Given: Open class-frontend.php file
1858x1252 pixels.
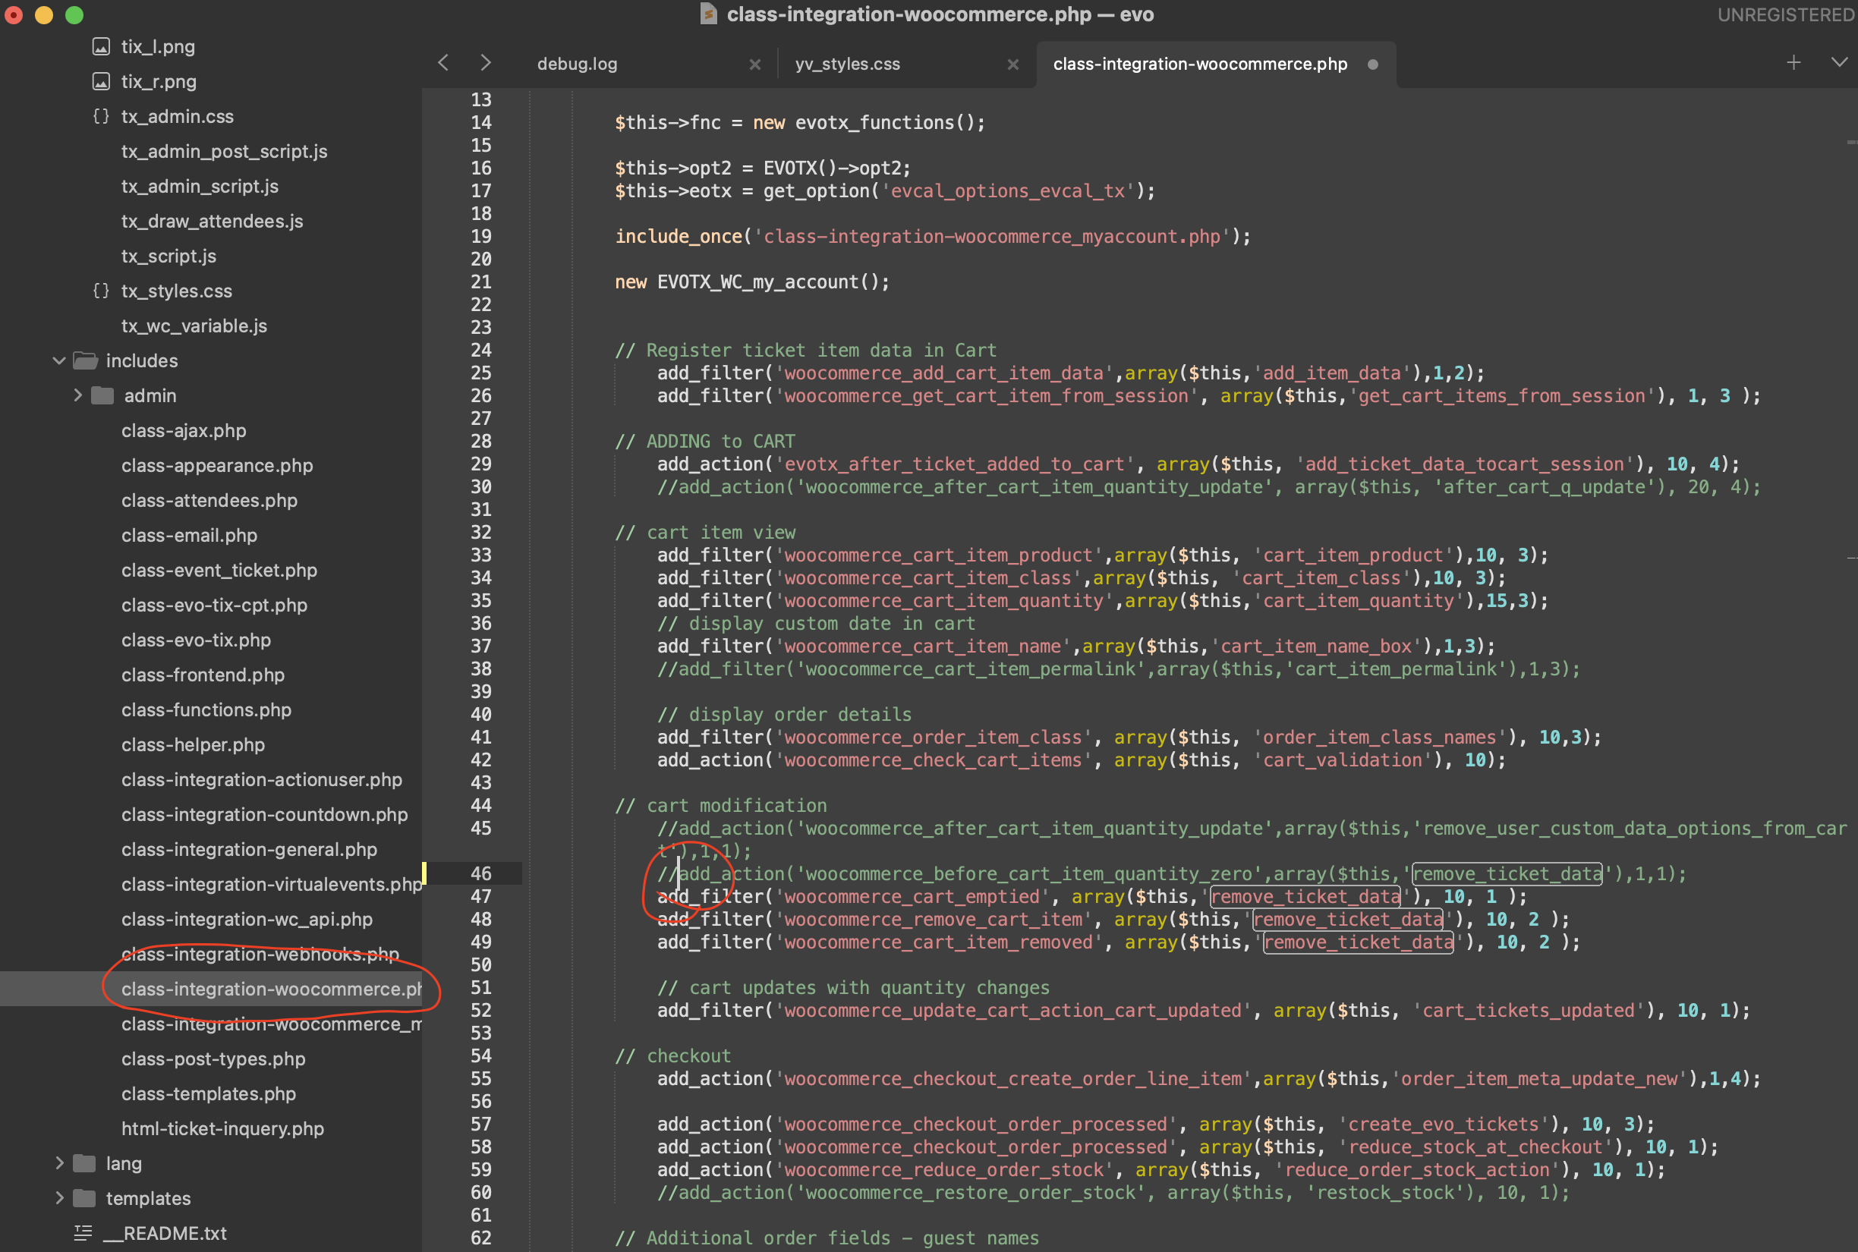Looking at the screenshot, I should (203, 675).
